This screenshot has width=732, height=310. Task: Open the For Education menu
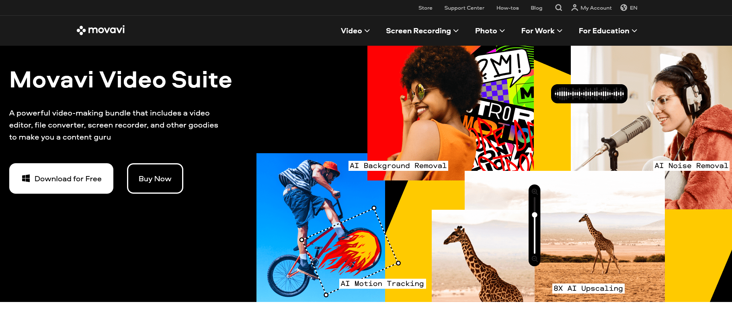point(608,31)
